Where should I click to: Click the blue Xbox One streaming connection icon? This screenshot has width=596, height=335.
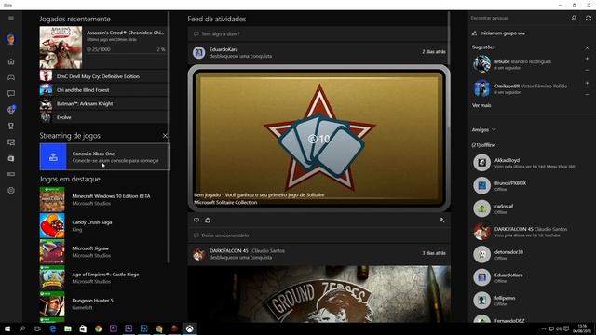pos(53,156)
